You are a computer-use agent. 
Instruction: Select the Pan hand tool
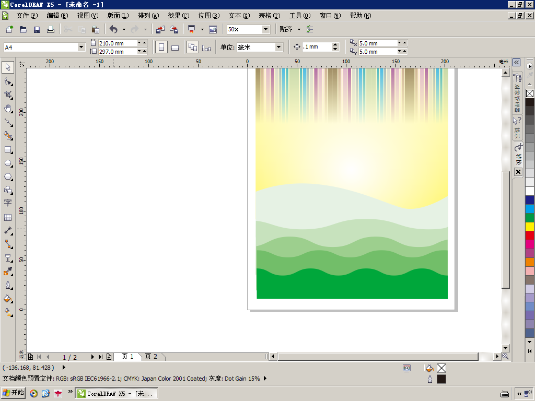(x=8, y=109)
